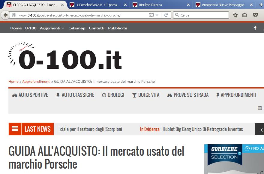
Task: Reload the page with the refresh icon
Action: (166, 15)
